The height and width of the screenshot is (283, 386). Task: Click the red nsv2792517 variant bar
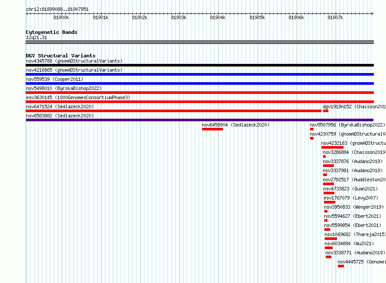328,184
